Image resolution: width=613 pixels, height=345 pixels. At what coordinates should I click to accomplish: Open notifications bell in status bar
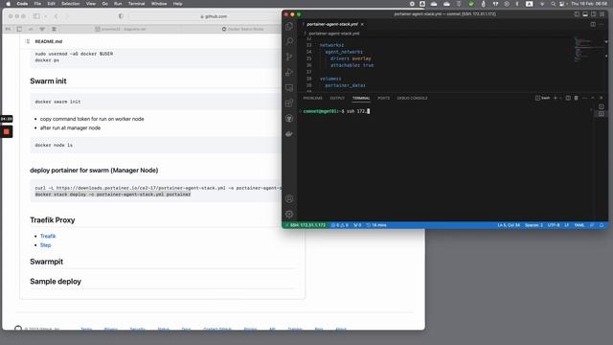point(602,225)
